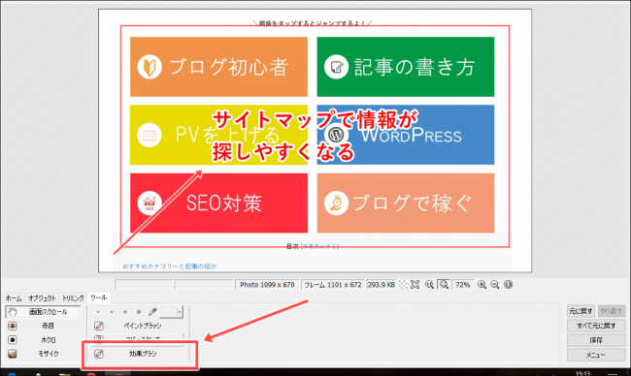Click the すべて元に戻す button
631x376 pixels.
(x=596, y=326)
